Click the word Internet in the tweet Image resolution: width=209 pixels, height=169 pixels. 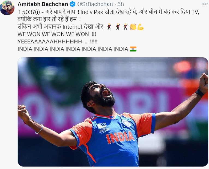[73, 27]
